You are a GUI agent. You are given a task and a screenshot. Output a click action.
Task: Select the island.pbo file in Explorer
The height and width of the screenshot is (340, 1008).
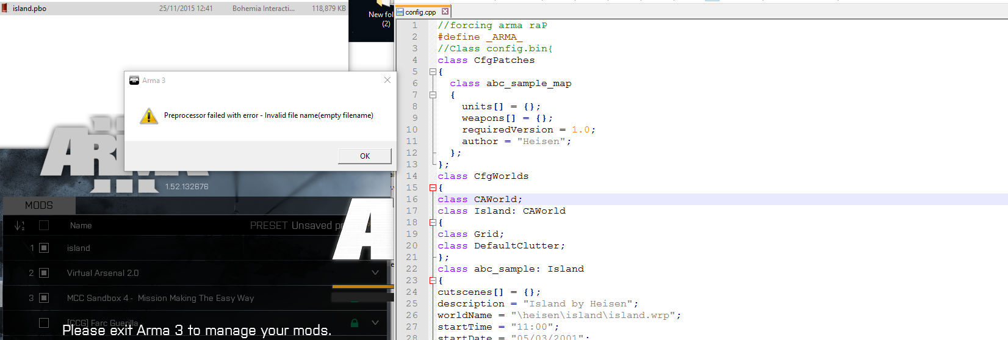174,9
